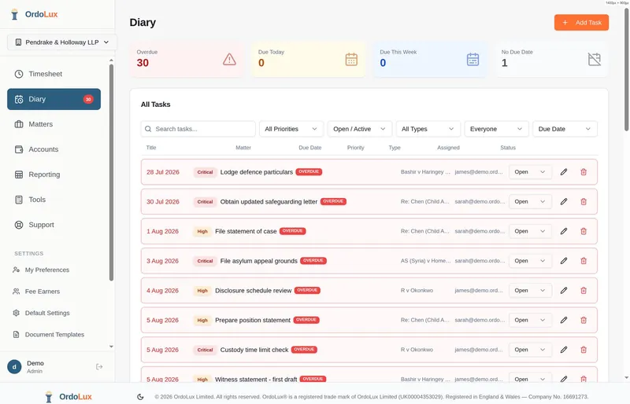Delete the Custody time limit check task

click(584, 350)
